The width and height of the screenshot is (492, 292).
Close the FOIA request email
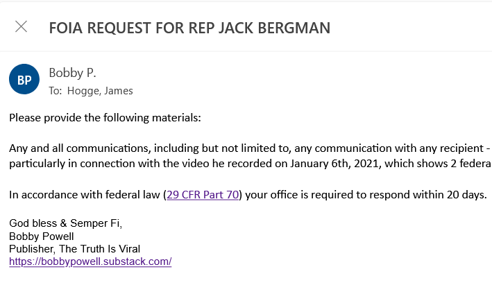coord(22,27)
